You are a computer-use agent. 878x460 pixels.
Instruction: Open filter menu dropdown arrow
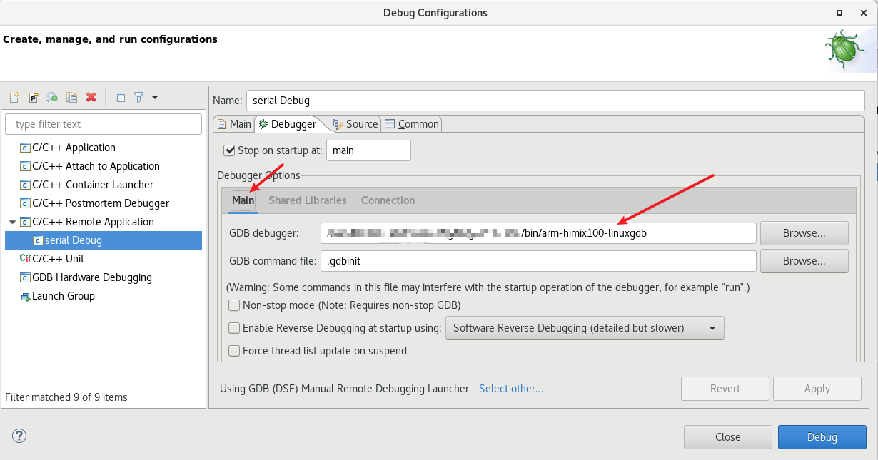tap(155, 97)
